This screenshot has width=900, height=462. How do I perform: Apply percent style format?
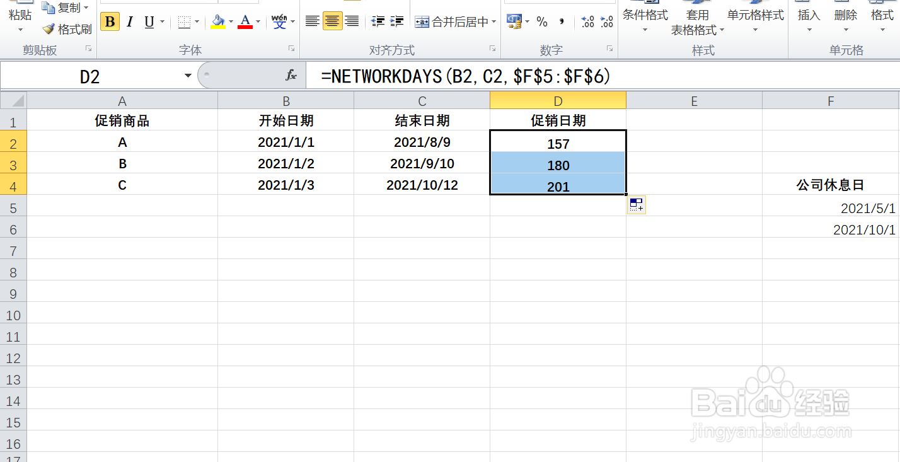[542, 22]
